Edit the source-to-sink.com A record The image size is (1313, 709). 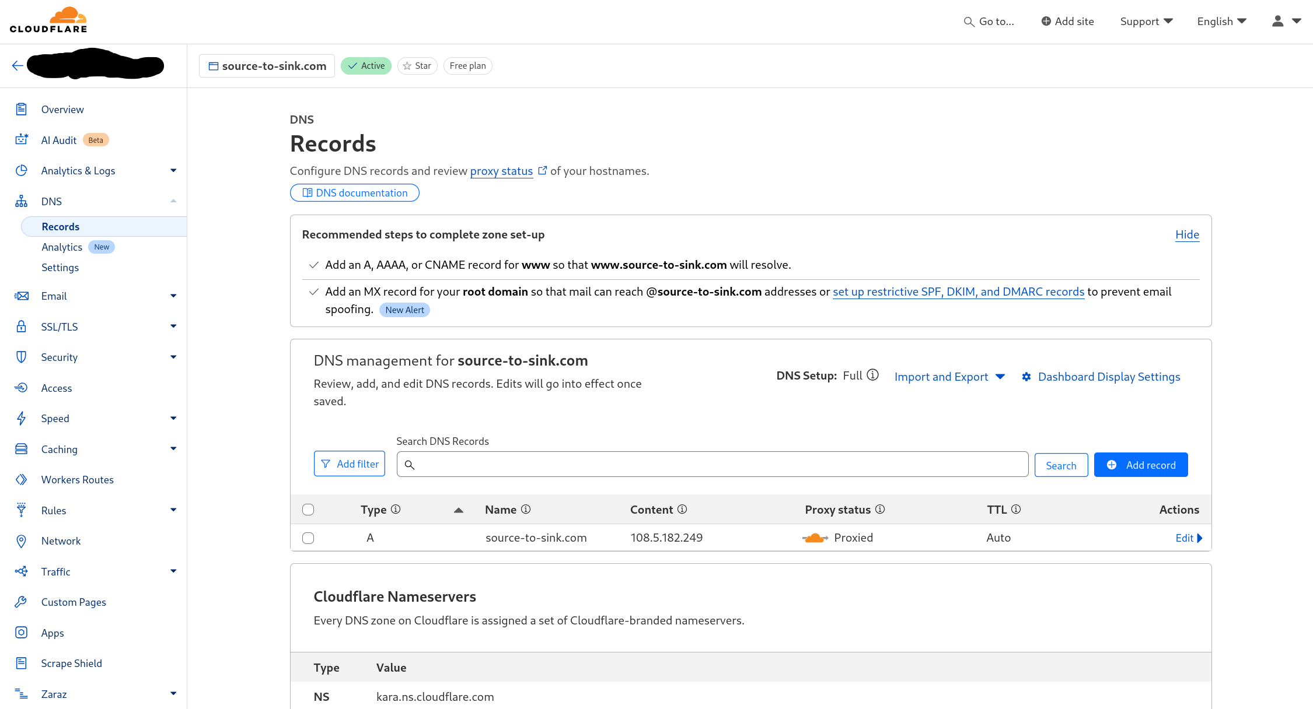pyautogui.click(x=1189, y=538)
